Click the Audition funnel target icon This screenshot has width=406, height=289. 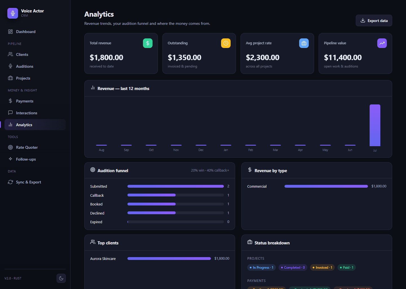93,170
